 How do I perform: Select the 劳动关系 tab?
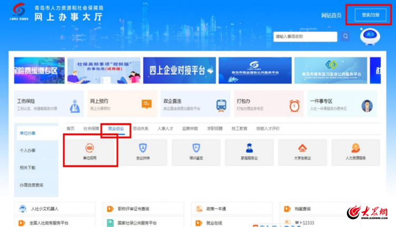point(140,128)
